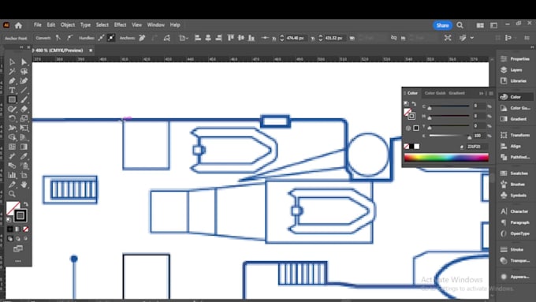
Task: Open the Home screen icon
Action: click(18, 25)
